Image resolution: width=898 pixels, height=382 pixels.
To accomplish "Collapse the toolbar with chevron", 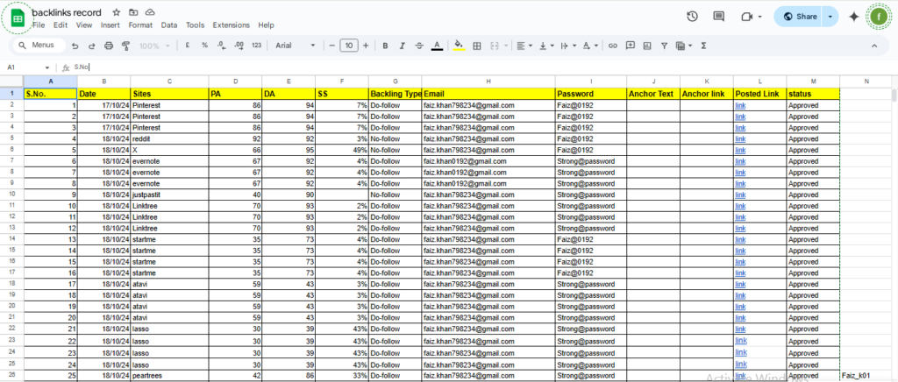I will (x=874, y=46).
